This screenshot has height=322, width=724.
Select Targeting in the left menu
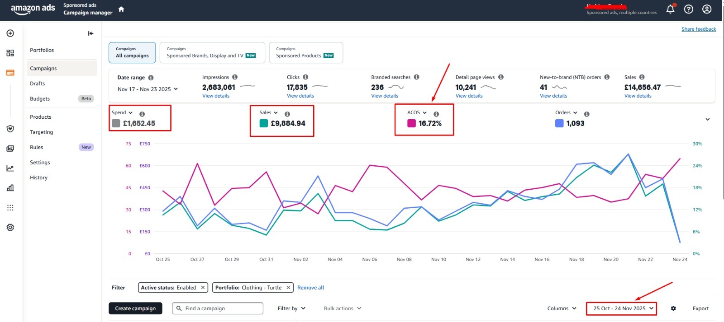[x=42, y=132]
